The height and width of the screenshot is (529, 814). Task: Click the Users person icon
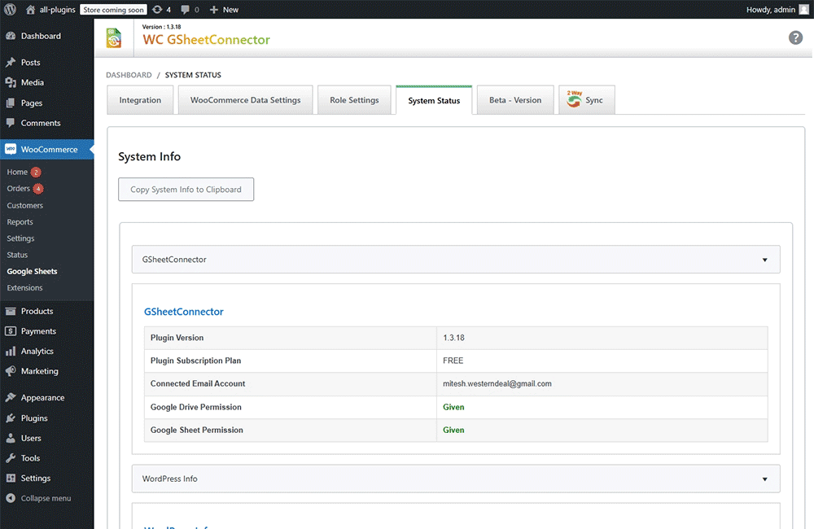11,438
